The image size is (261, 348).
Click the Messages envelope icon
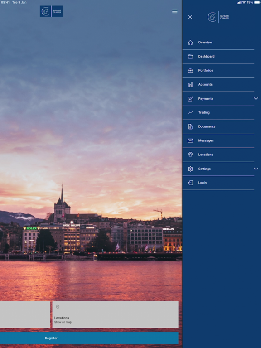[190, 140]
